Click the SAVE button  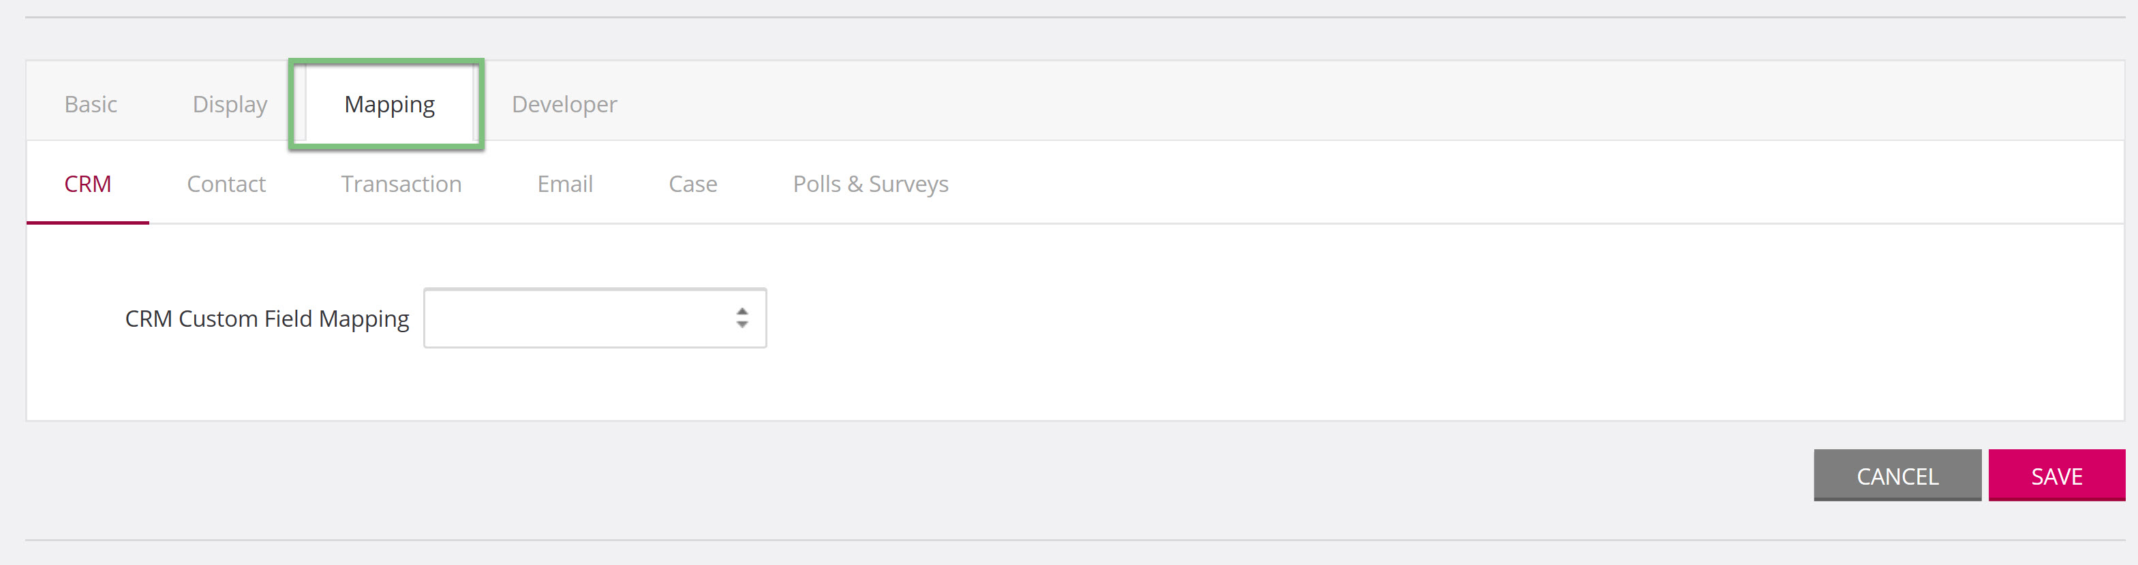point(2057,476)
